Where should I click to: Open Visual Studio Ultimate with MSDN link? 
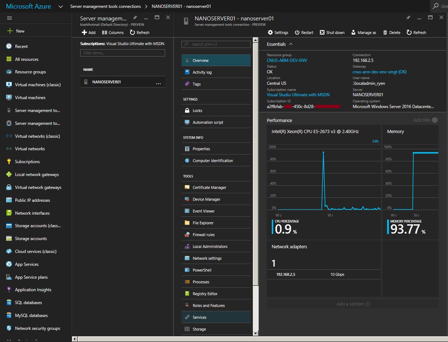pyautogui.click(x=298, y=95)
